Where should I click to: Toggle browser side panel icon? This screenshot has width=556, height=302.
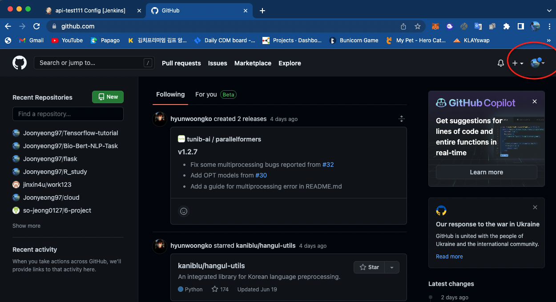[x=520, y=26]
